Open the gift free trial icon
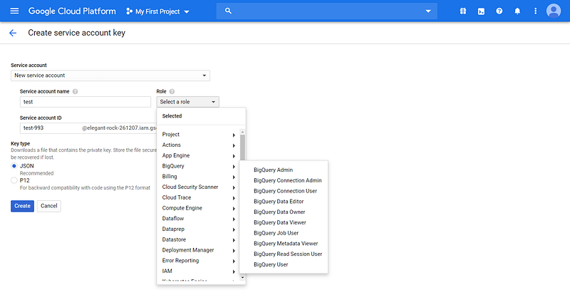Image resolution: width=570 pixels, height=295 pixels. pyautogui.click(x=462, y=11)
